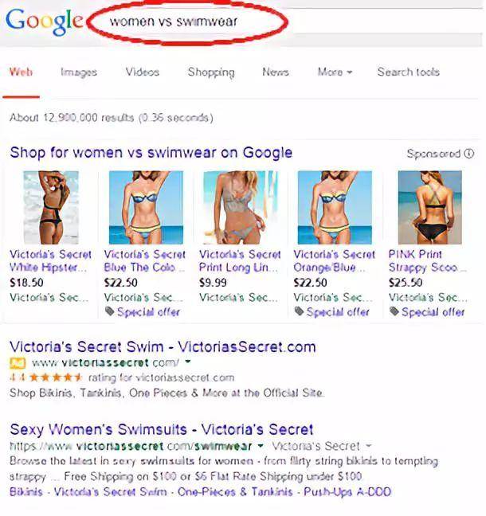Viewport: 486px width, 516px height.
Task: Click the search box with women vs swimwear
Action: tap(188, 21)
